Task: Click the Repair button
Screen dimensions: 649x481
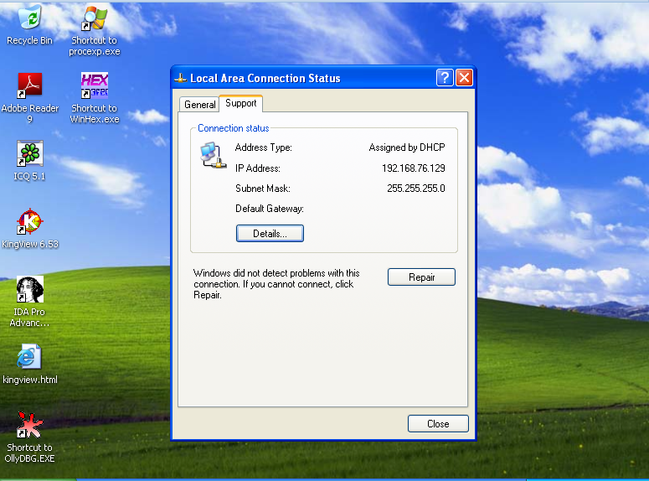Action: (x=421, y=277)
